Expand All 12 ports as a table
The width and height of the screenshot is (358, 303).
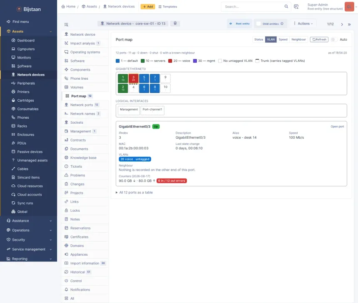pos(134,192)
